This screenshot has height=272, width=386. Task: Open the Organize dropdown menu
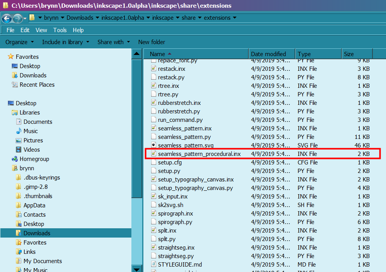[19, 42]
